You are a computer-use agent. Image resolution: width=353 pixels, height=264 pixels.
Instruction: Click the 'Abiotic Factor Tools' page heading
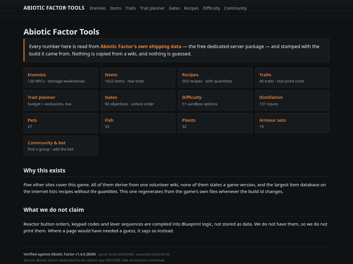coord(61,32)
